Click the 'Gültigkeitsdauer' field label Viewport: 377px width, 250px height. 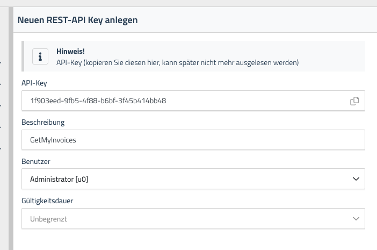[x=47, y=201]
